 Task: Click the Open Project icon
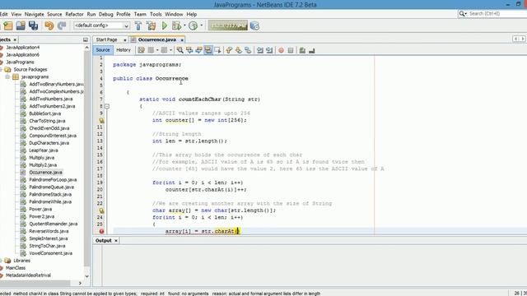[21, 25]
